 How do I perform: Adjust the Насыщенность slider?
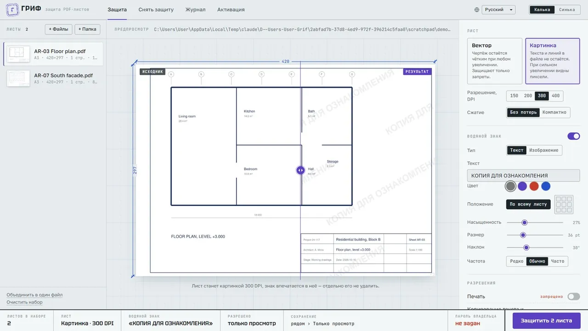point(535,223)
